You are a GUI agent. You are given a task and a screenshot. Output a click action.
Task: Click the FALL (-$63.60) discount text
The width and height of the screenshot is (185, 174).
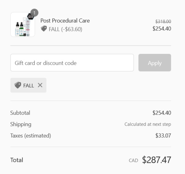click(66, 29)
